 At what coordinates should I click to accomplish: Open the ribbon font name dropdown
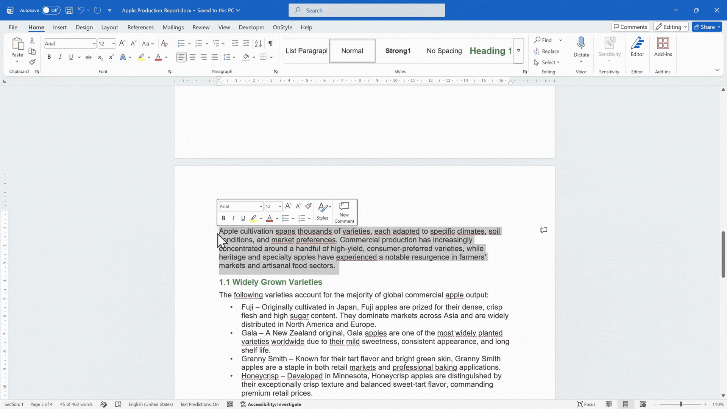tap(94, 44)
